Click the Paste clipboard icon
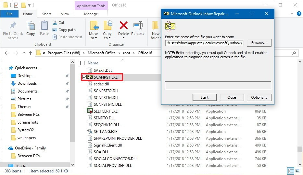This screenshot has width=303, height=175. [44, 26]
